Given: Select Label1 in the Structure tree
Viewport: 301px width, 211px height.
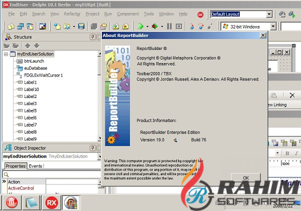Looking at the screenshot, I should coord(30,82).
